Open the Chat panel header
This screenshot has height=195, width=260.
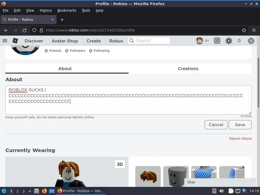pos(220,182)
